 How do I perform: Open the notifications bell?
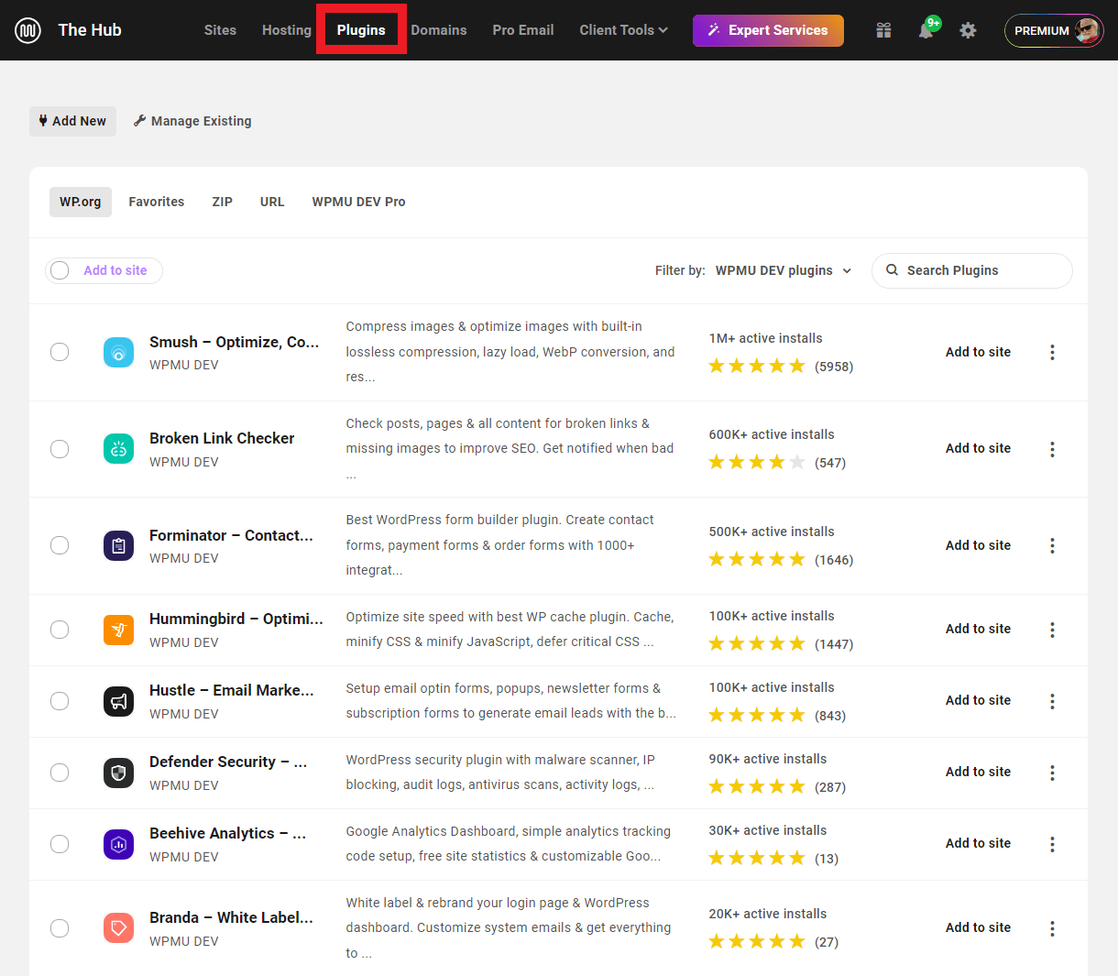pos(926,30)
